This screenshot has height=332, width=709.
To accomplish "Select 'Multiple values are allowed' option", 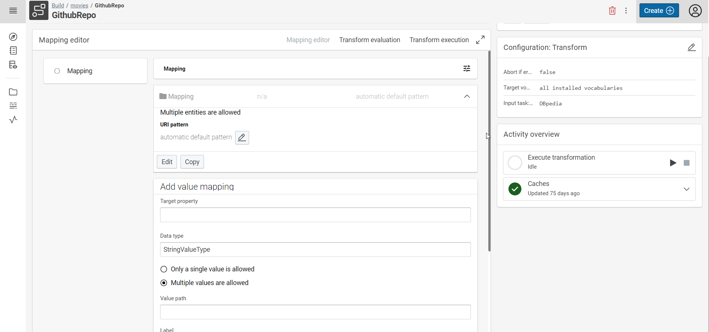I will [x=164, y=283].
